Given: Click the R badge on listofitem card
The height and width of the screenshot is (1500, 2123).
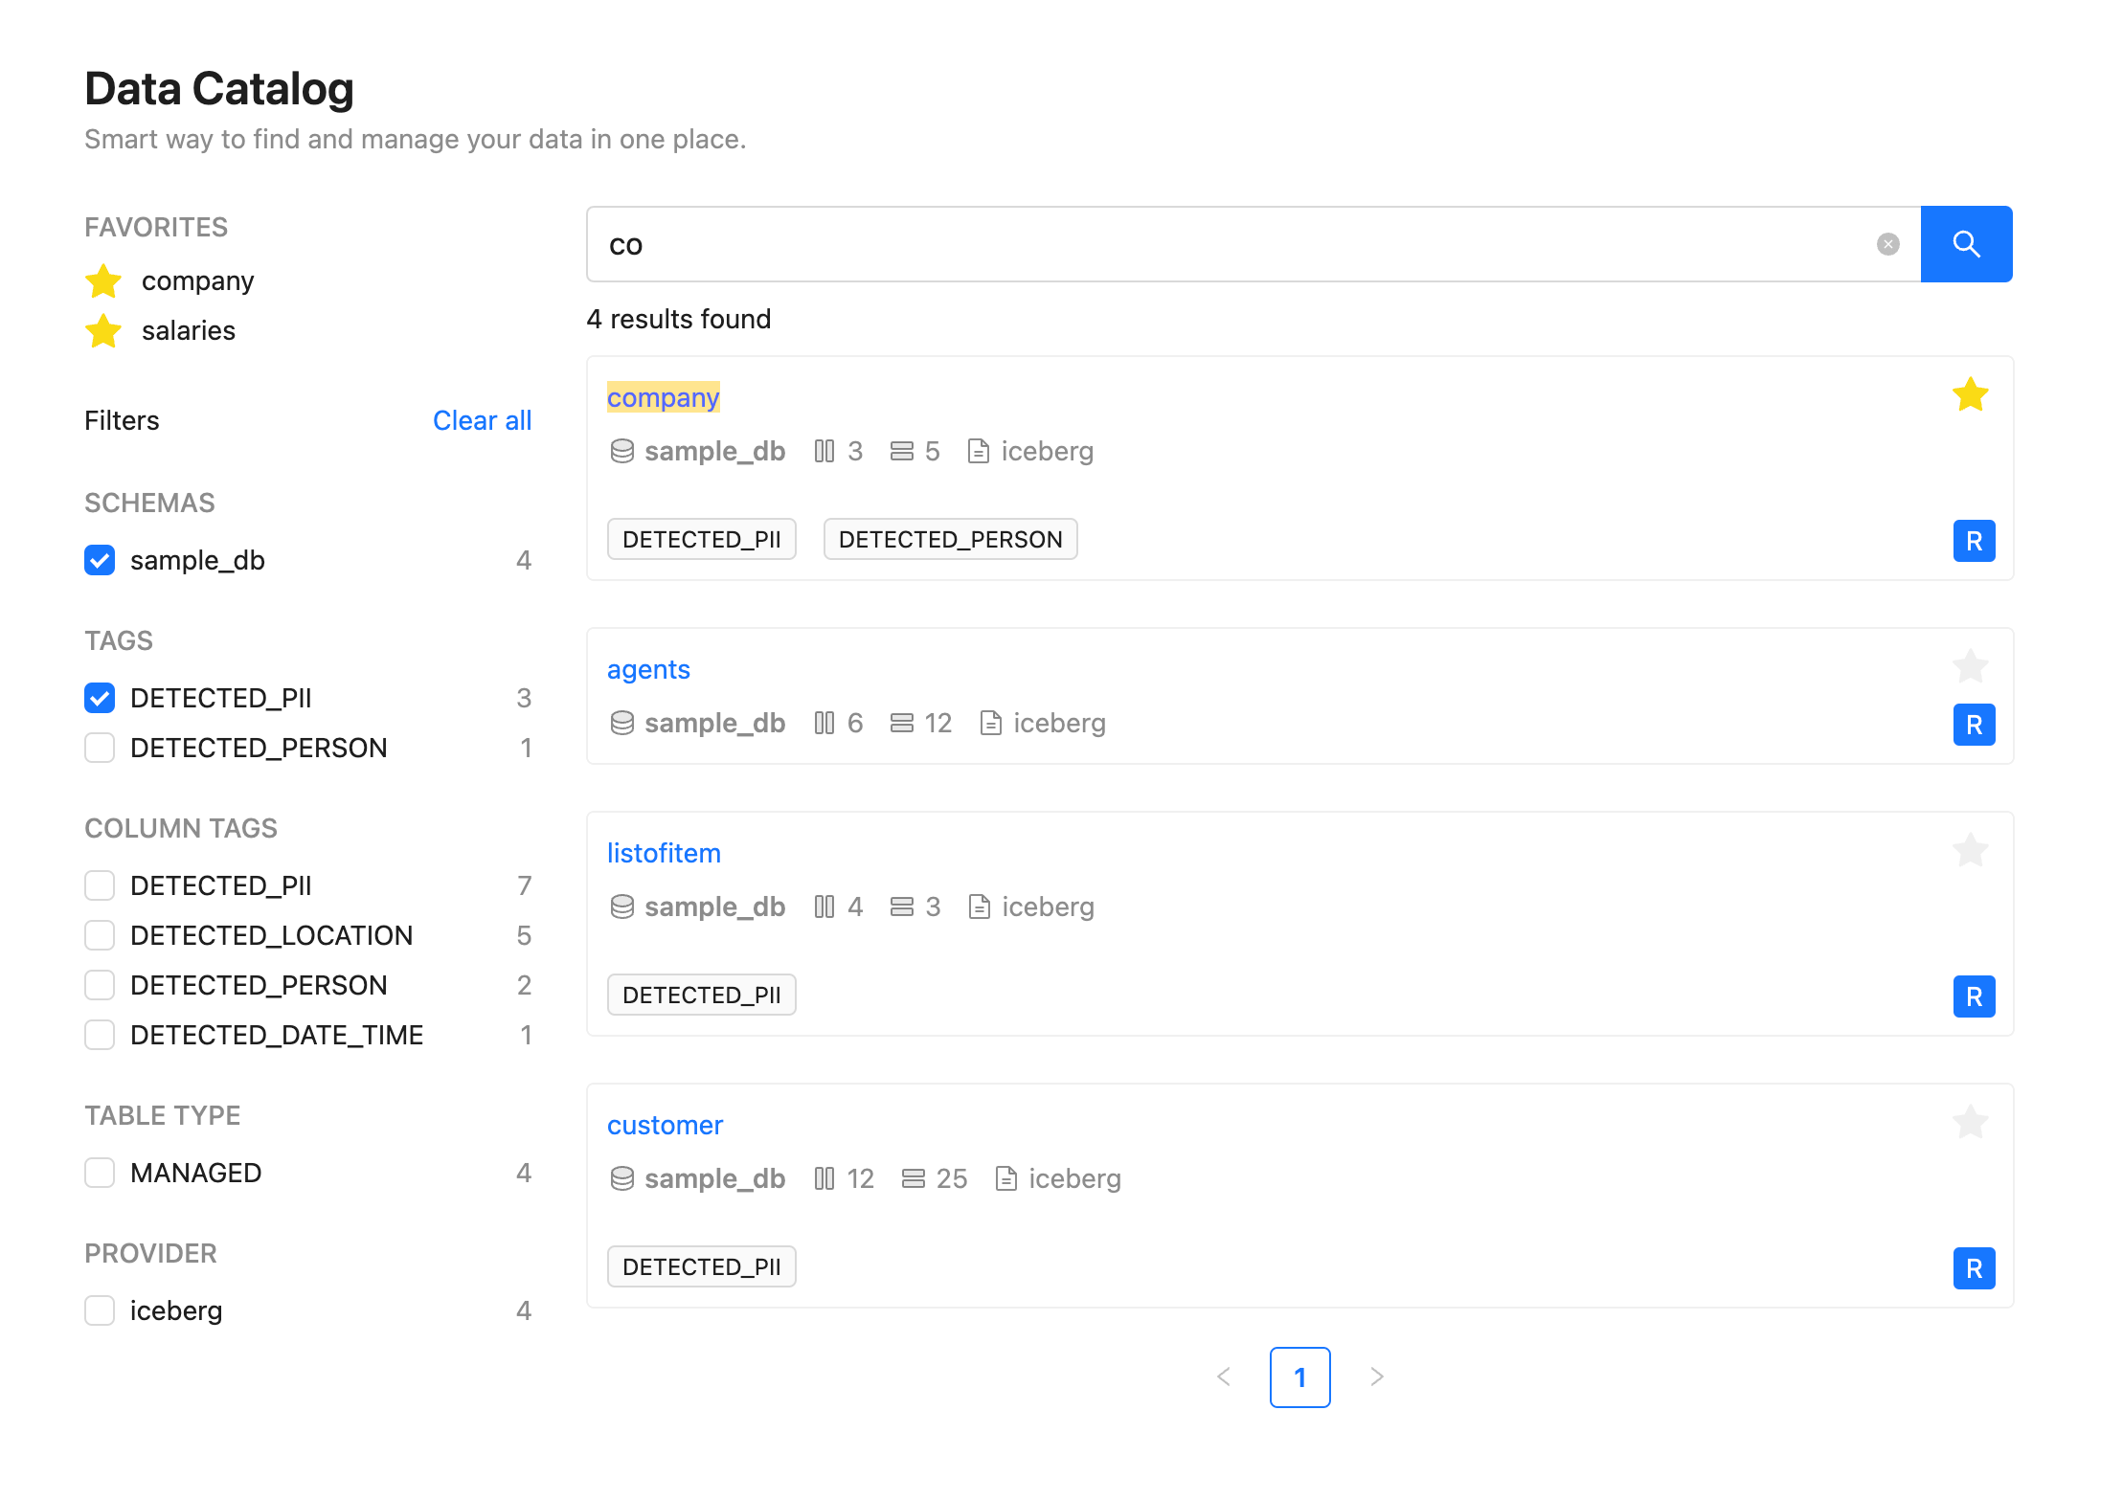Looking at the screenshot, I should tap(1975, 996).
